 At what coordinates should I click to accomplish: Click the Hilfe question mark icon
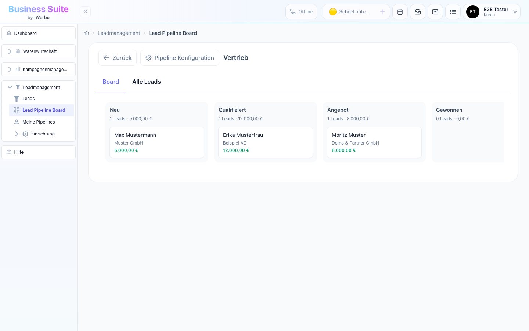(x=9, y=152)
